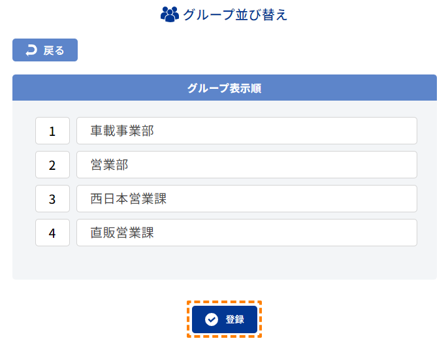
Task: Click the 車載事業部 text label
Action: [x=122, y=131]
